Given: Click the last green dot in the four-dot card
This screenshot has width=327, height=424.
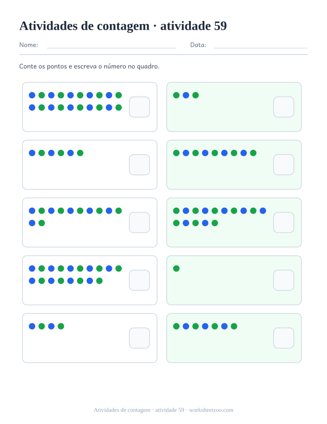Looking at the screenshot, I should (x=61, y=326).
